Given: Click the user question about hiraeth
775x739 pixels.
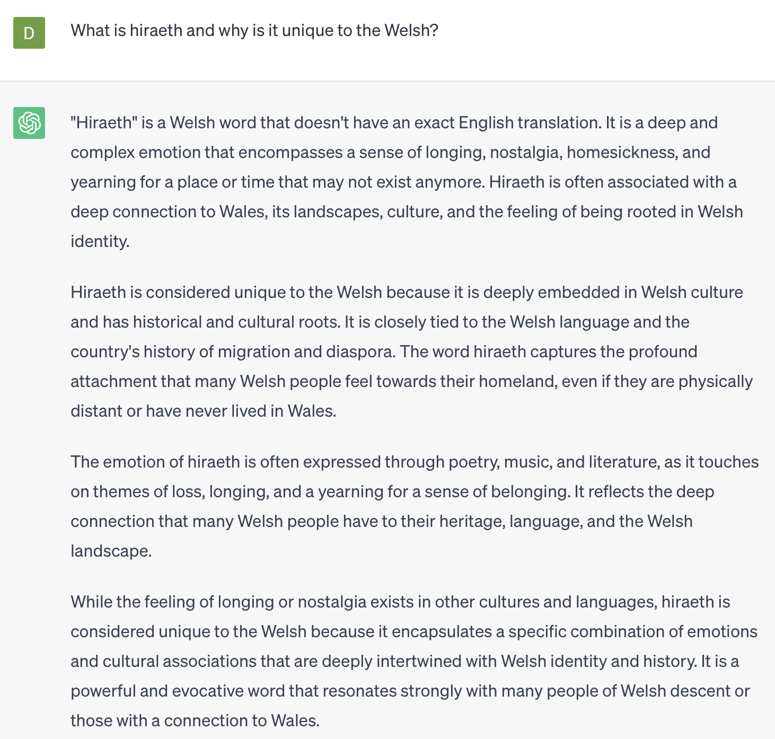Looking at the screenshot, I should click(x=254, y=31).
